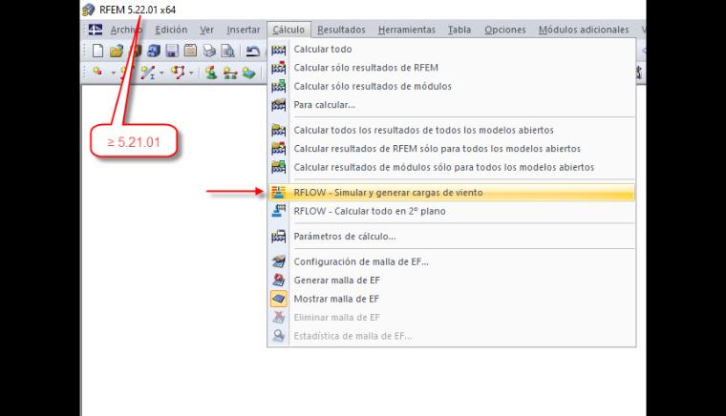Viewport: 726px width, 416px height.
Task: Choose Calcular todo
Action: pos(452,49)
